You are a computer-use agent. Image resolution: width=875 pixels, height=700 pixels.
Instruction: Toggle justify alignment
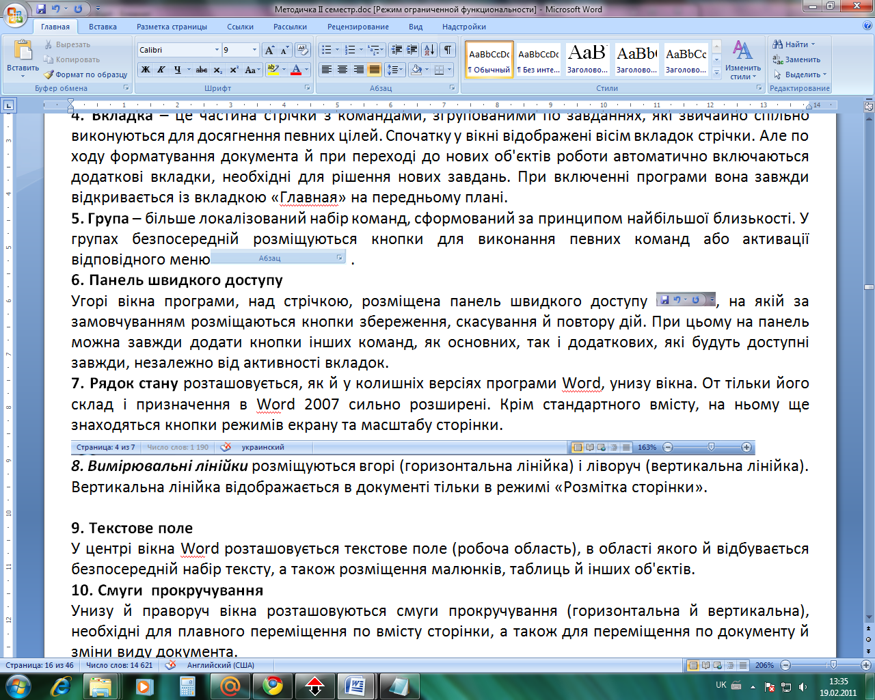[374, 70]
